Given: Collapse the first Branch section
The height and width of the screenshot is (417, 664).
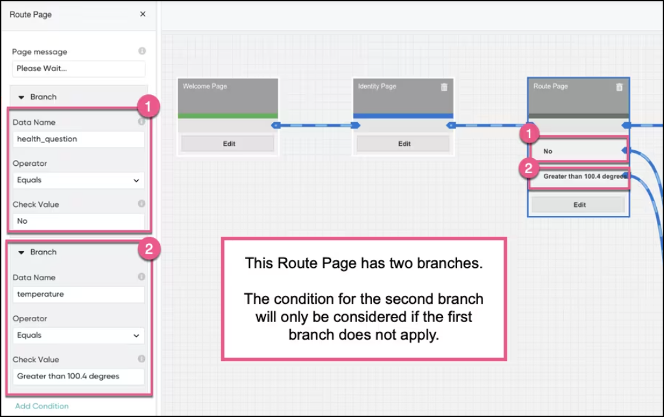Looking at the screenshot, I should click(x=20, y=96).
